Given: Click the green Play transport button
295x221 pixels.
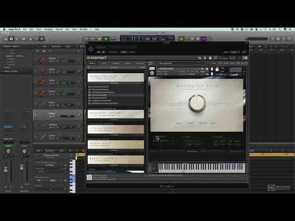Looking at the screenshot, I should (106, 39).
